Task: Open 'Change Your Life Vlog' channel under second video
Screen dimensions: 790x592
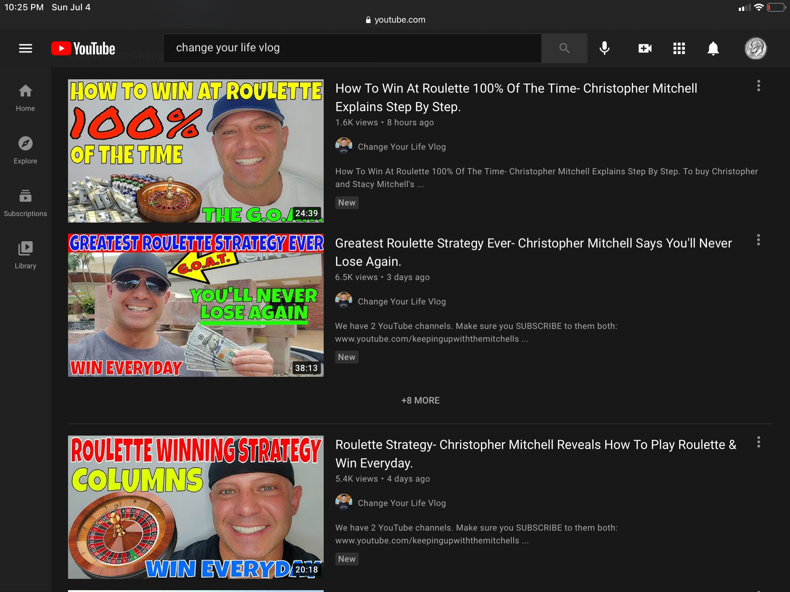Action: (402, 301)
